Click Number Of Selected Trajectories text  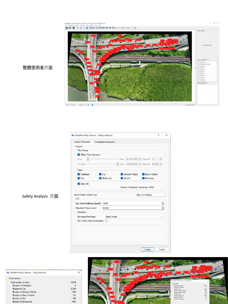[137, 187]
